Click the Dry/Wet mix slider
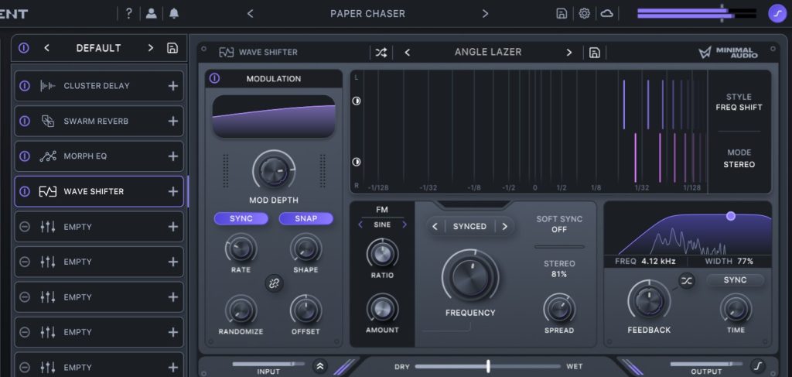Screen dimensions: 792x377 [x=488, y=365]
